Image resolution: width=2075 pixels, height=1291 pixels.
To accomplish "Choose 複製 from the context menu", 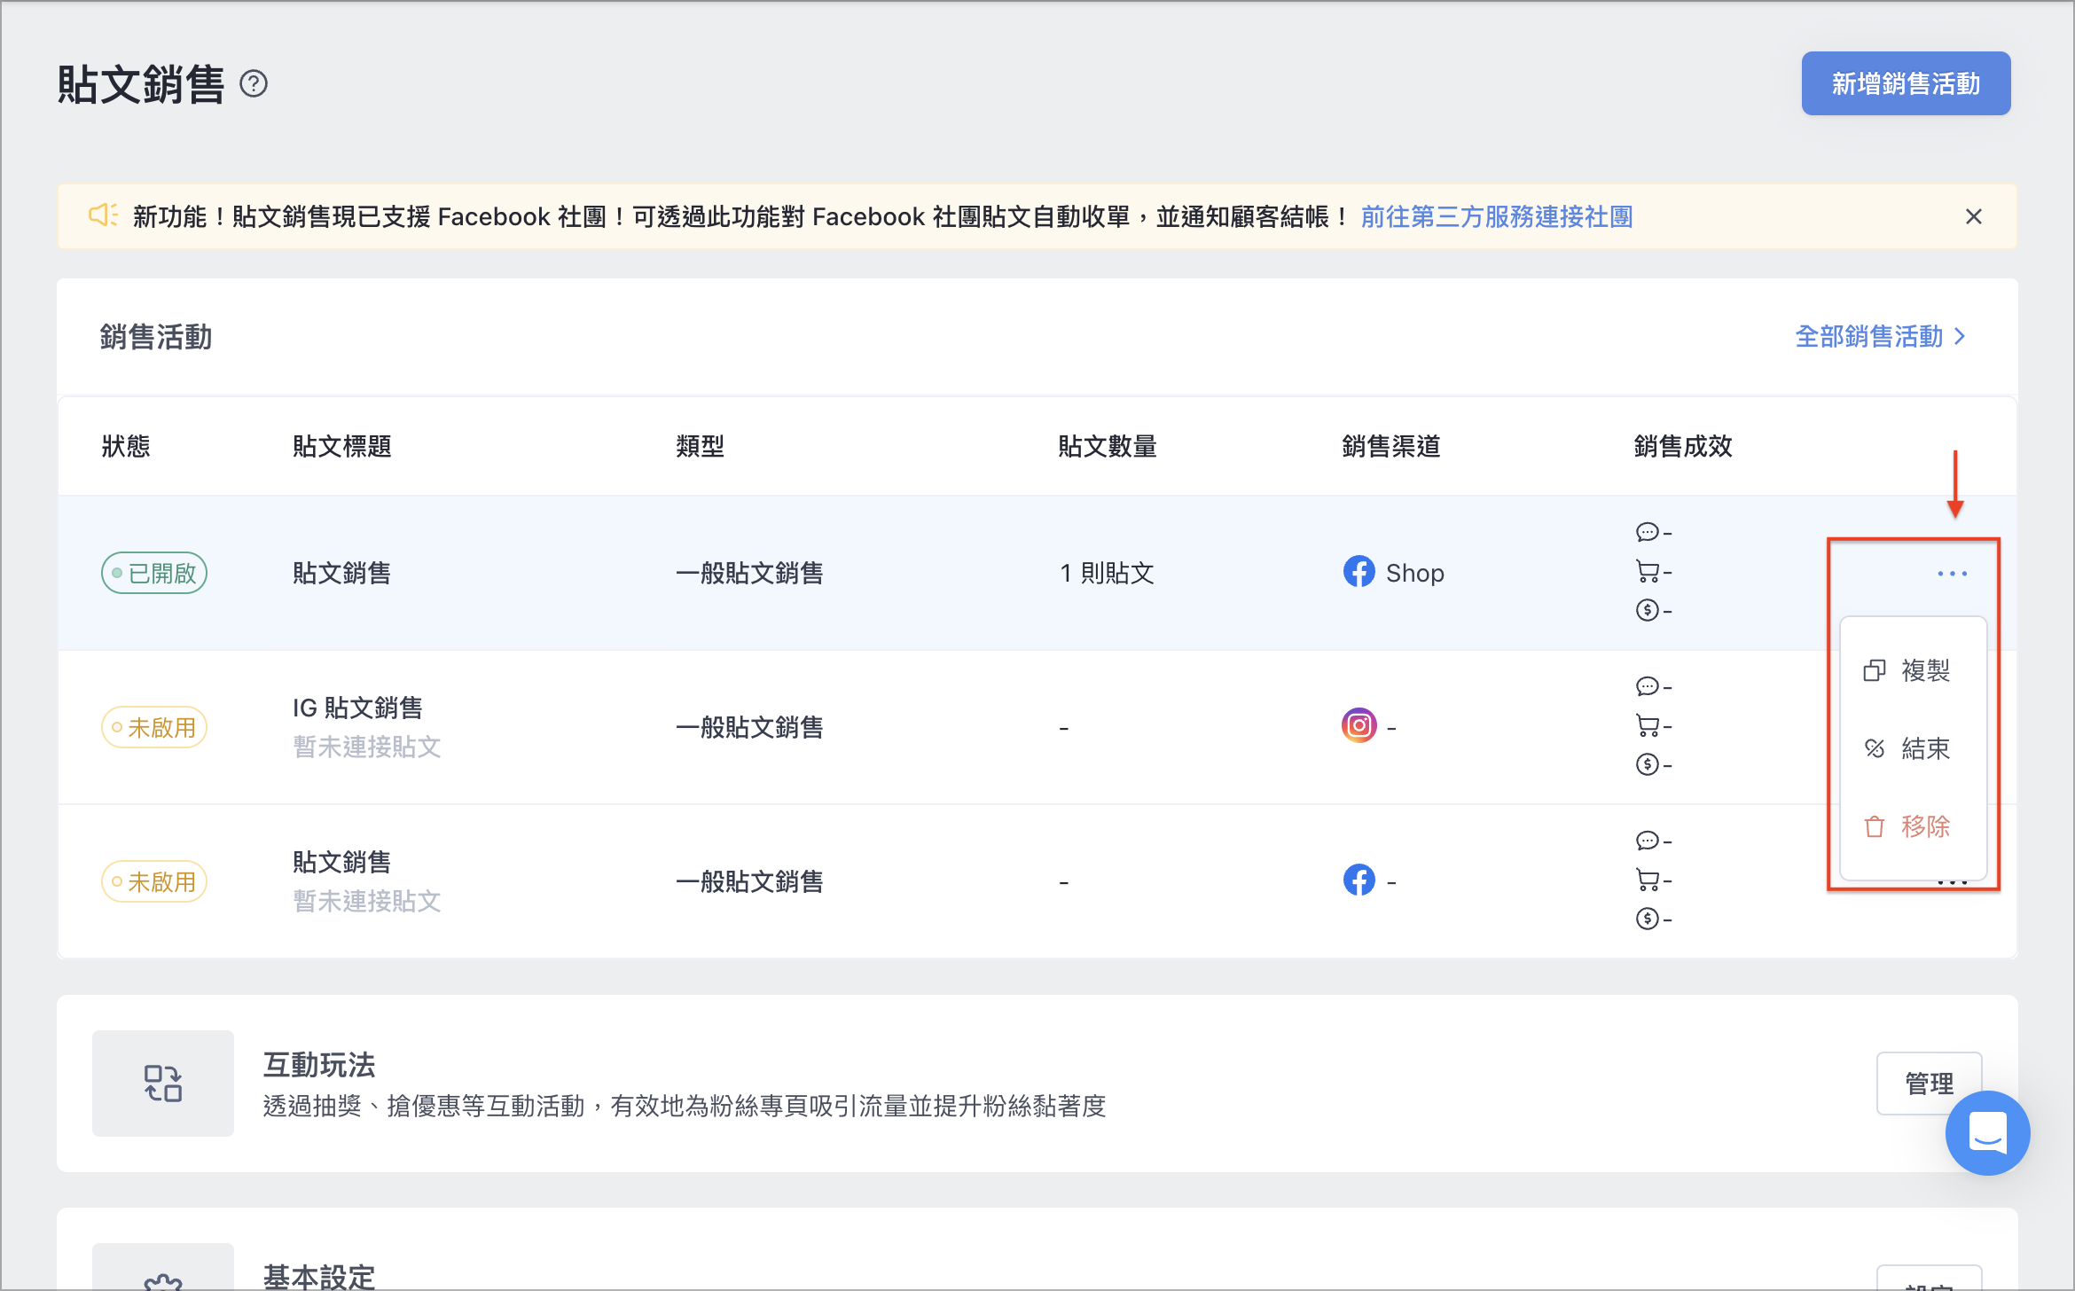I will pos(1913,670).
